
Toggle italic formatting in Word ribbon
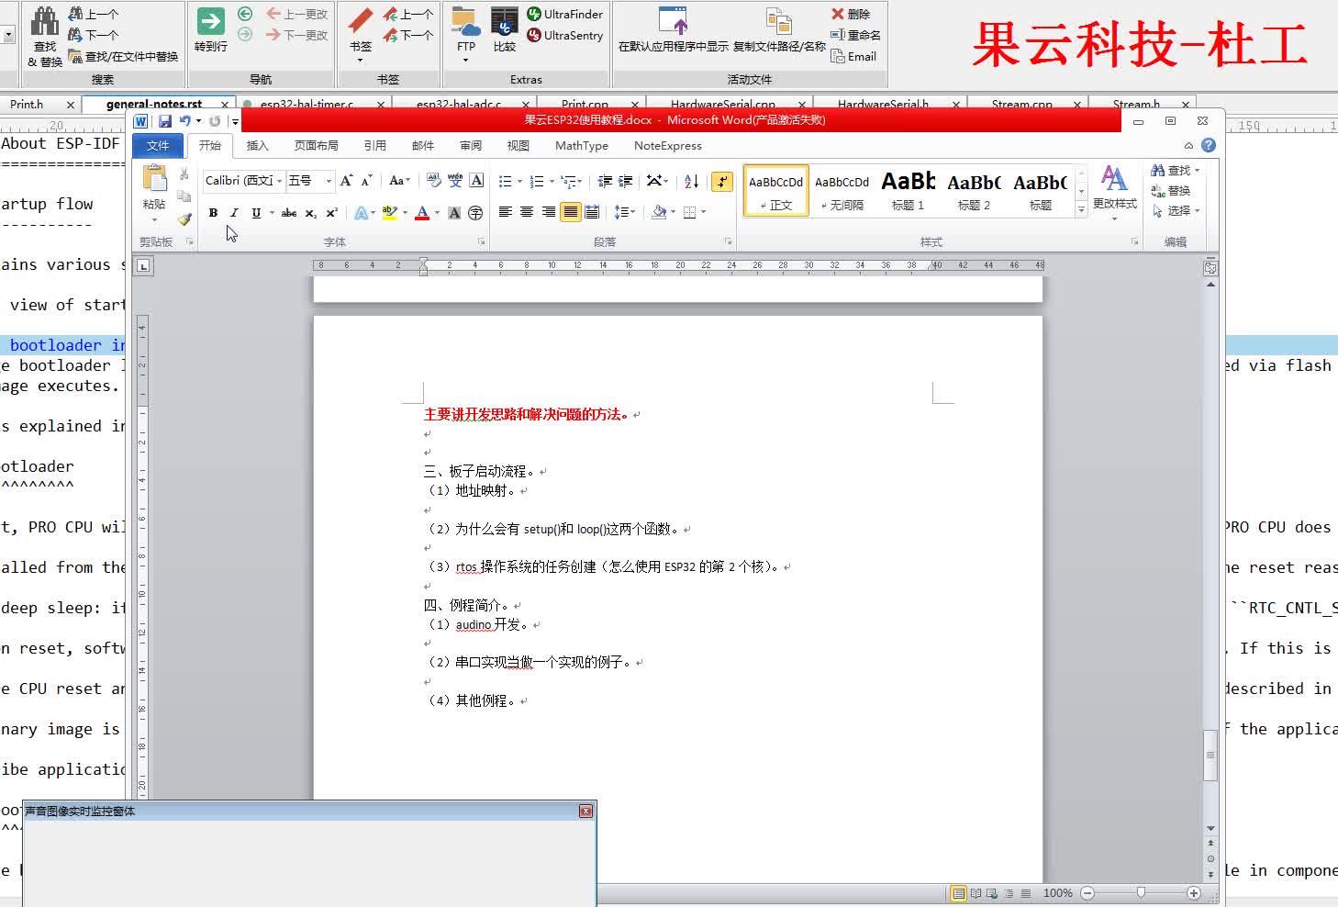(x=234, y=212)
